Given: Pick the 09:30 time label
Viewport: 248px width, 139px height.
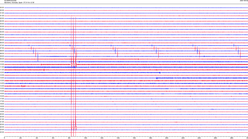Looking at the screenshot, I should point(2,59).
